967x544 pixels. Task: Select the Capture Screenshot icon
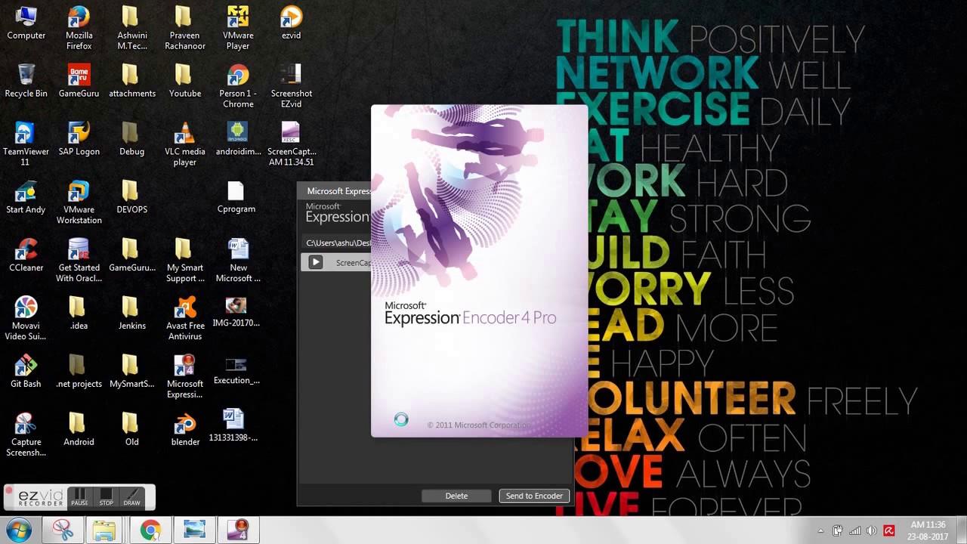26,434
